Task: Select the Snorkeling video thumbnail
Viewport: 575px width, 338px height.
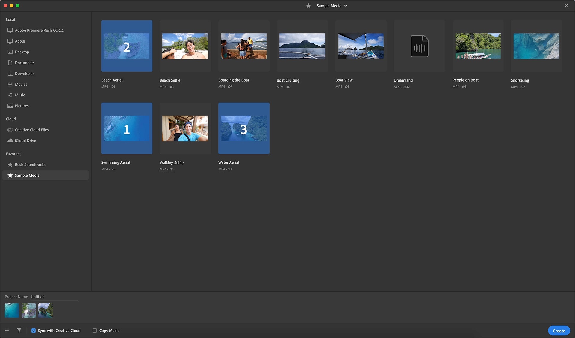Action: click(x=536, y=46)
